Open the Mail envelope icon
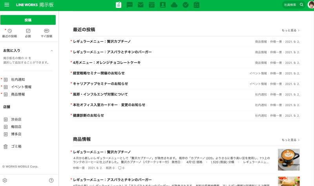The image size is (314, 186). 141,5
